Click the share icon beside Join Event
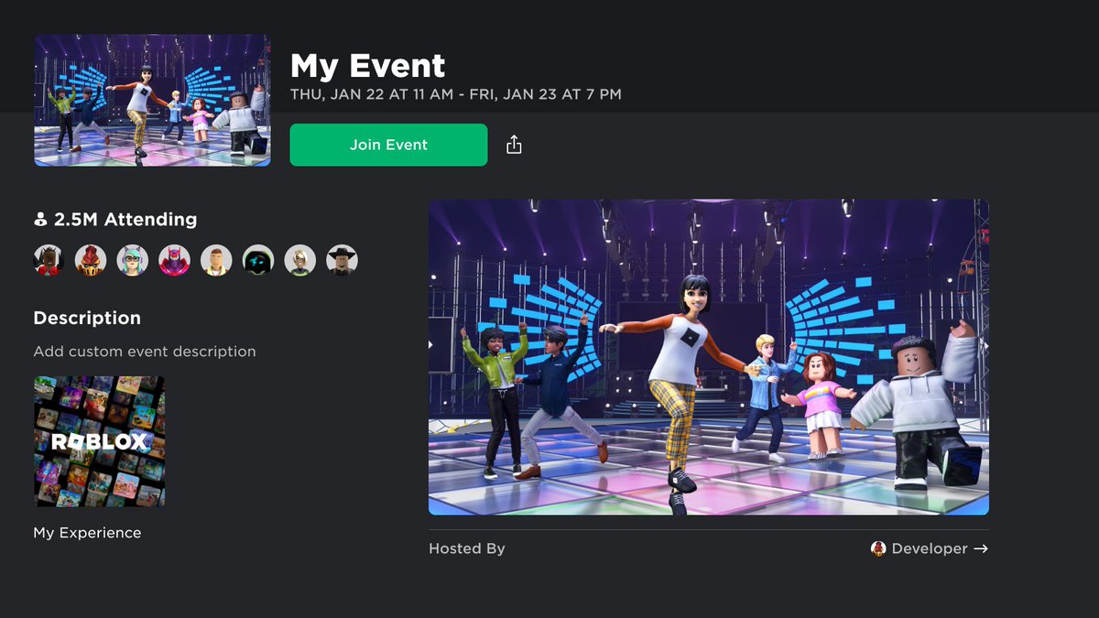 click(514, 144)
